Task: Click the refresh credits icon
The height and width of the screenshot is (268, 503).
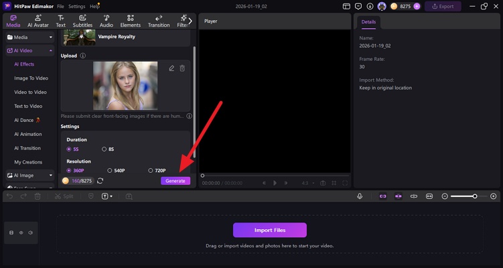Action: (100, 181)
